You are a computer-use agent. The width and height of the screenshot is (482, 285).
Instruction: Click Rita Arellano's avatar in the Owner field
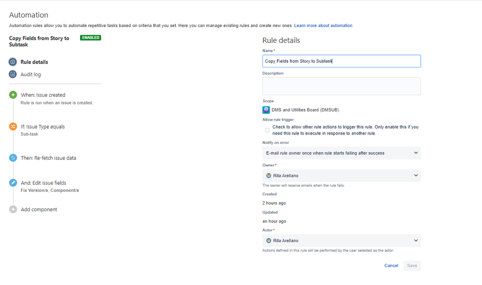(x=269, y=176)
